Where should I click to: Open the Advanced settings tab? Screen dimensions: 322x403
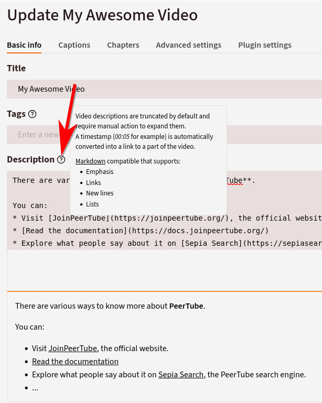[x=188, y=45]
